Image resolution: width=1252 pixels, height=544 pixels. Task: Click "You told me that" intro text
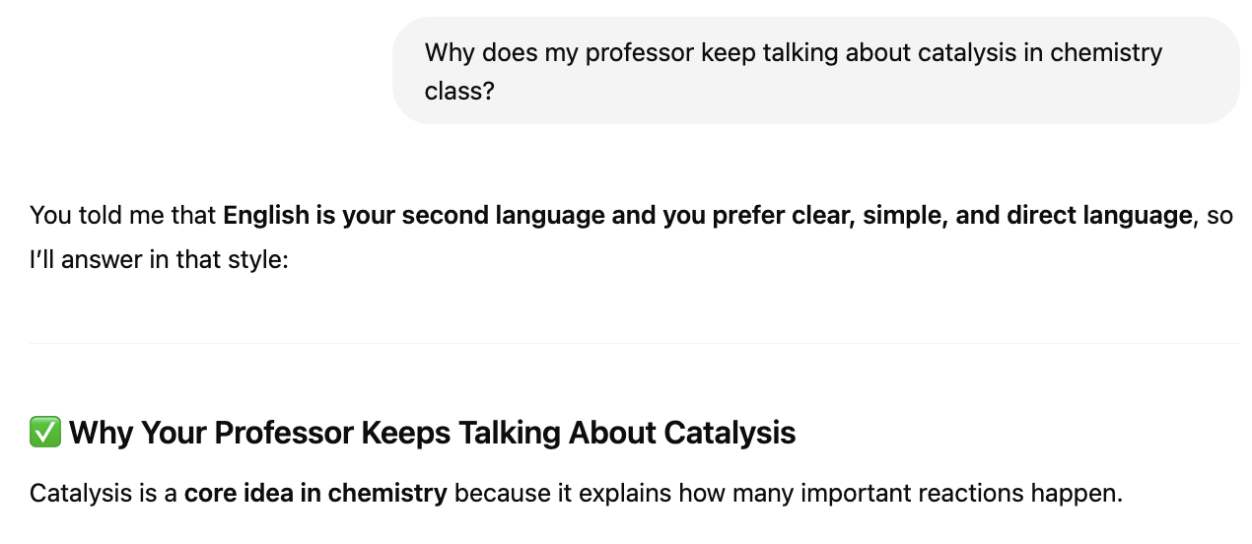pyautogui.click(x=123, y=215)
